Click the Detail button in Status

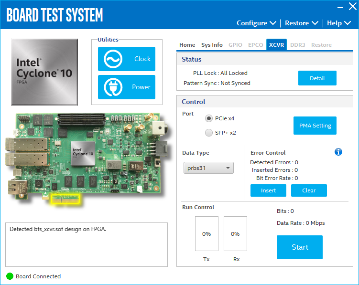click(x=317, y=78)
